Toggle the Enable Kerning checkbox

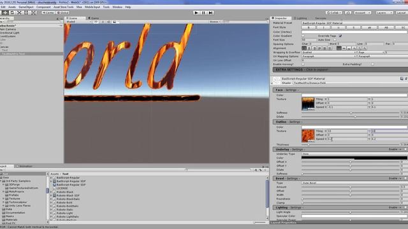click(303, 64)
